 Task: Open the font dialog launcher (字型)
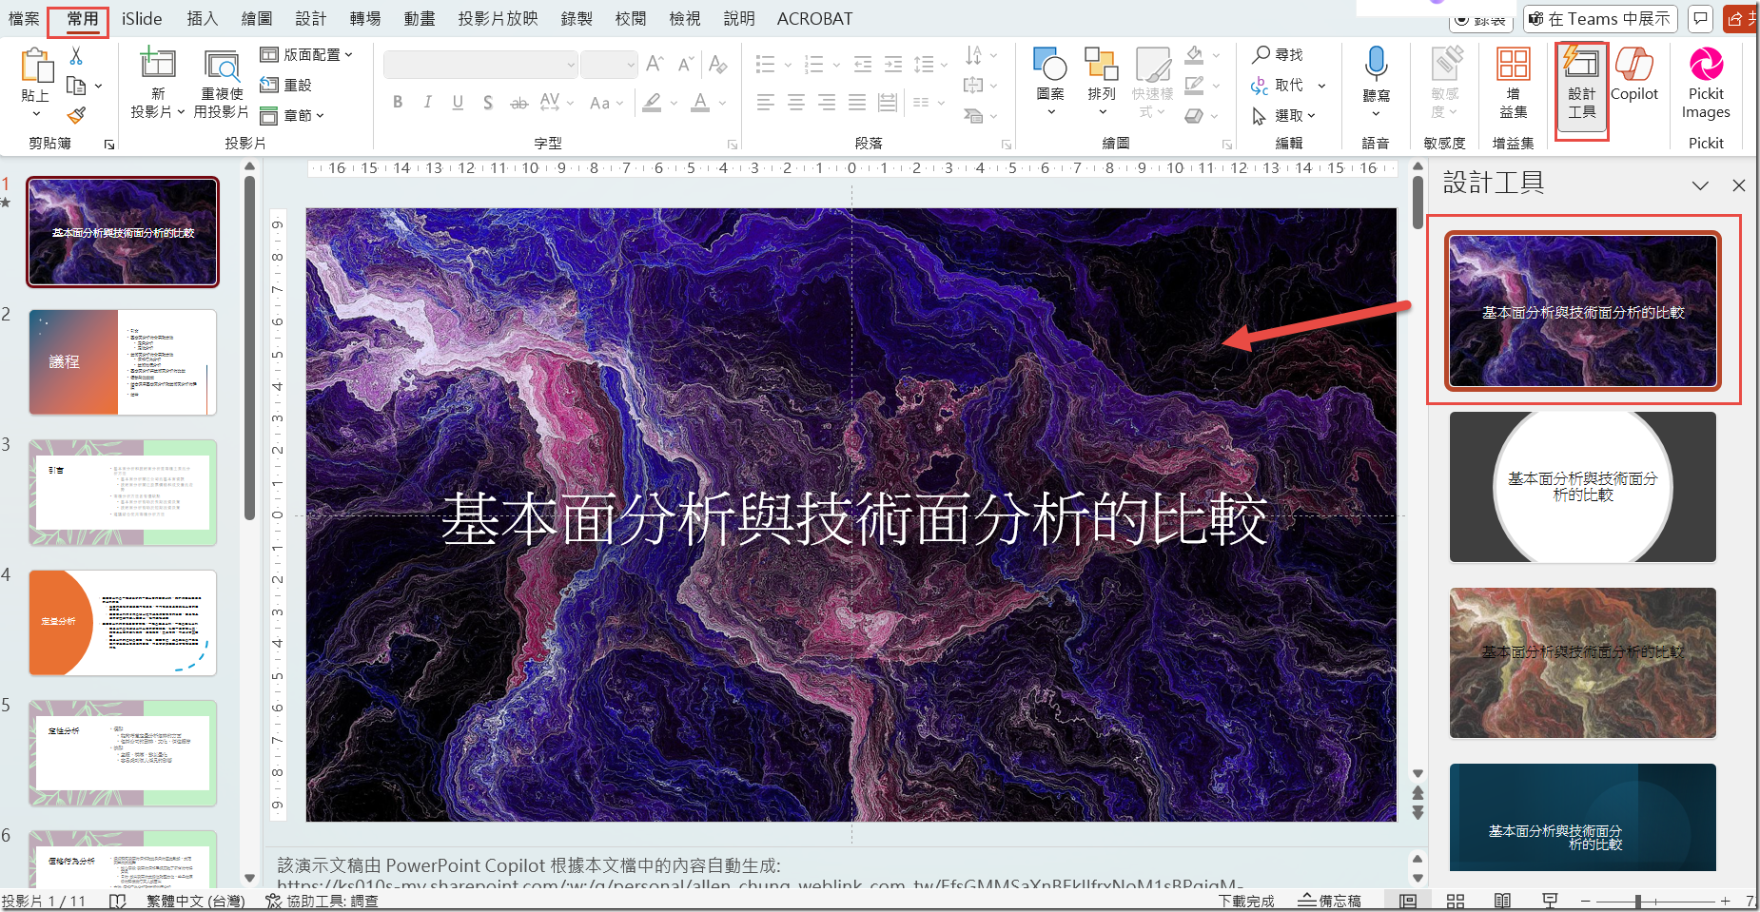pyautogui.click(x=733, y=145)
